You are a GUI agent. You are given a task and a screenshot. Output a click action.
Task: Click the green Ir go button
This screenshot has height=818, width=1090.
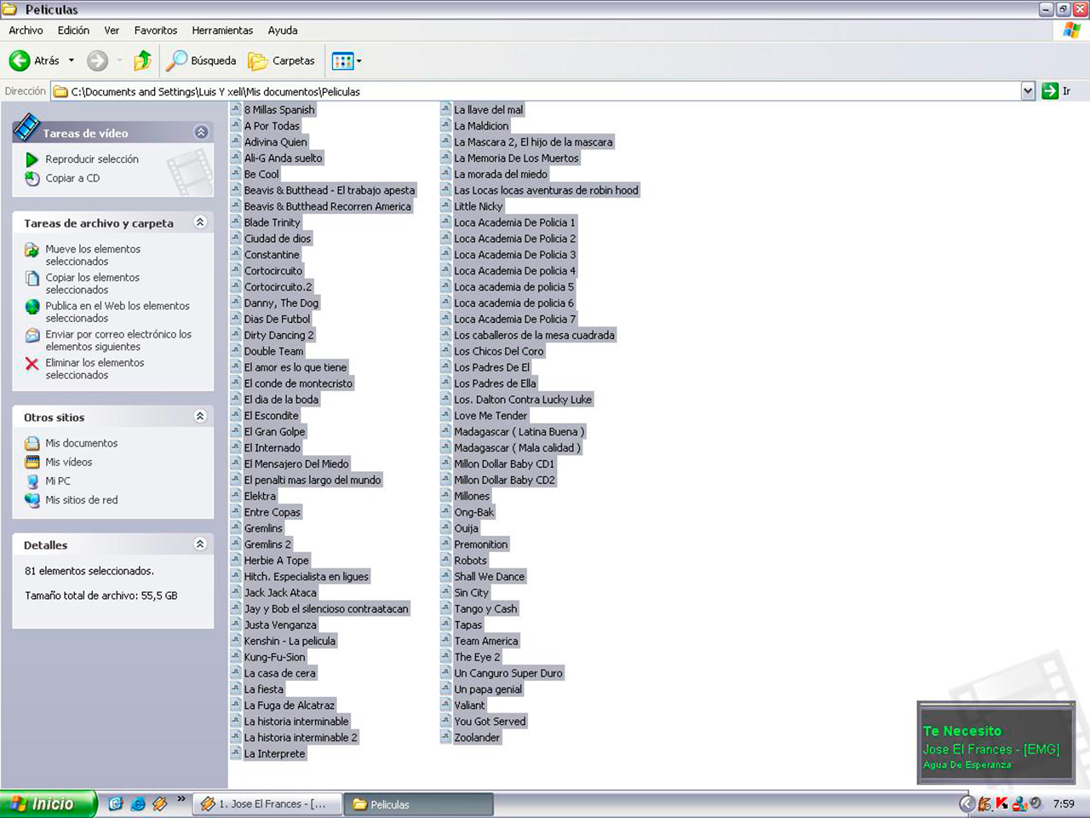pyautogui.click(x=1050, y=91)
